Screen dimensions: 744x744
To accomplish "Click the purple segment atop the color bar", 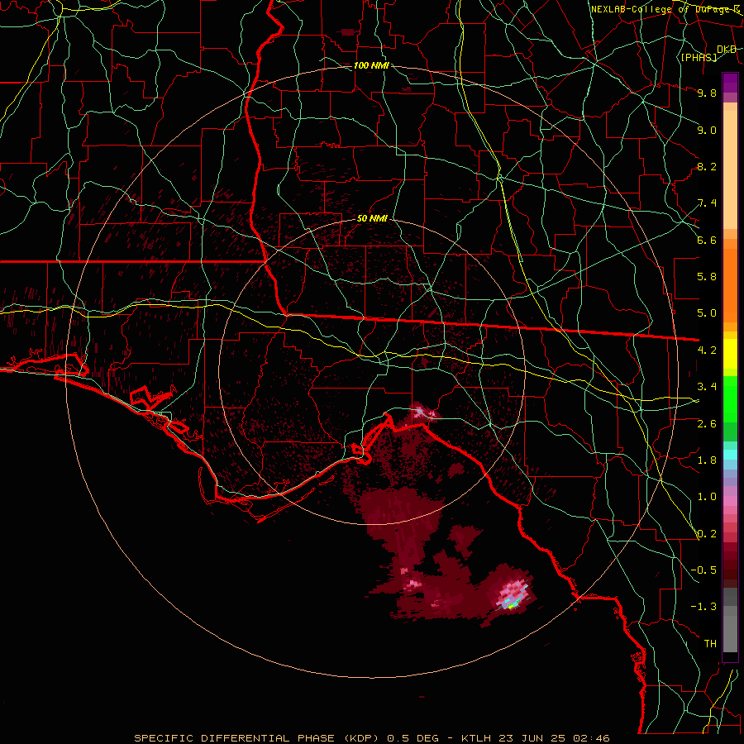I will point(730,83).
